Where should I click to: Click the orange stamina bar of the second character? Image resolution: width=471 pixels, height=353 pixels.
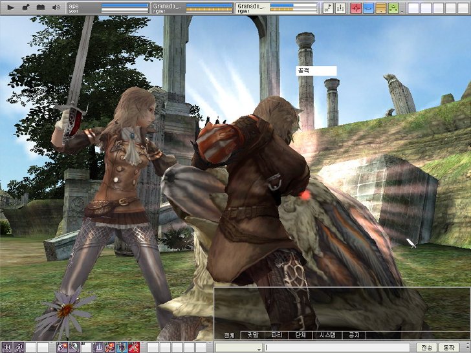[210, 10]
